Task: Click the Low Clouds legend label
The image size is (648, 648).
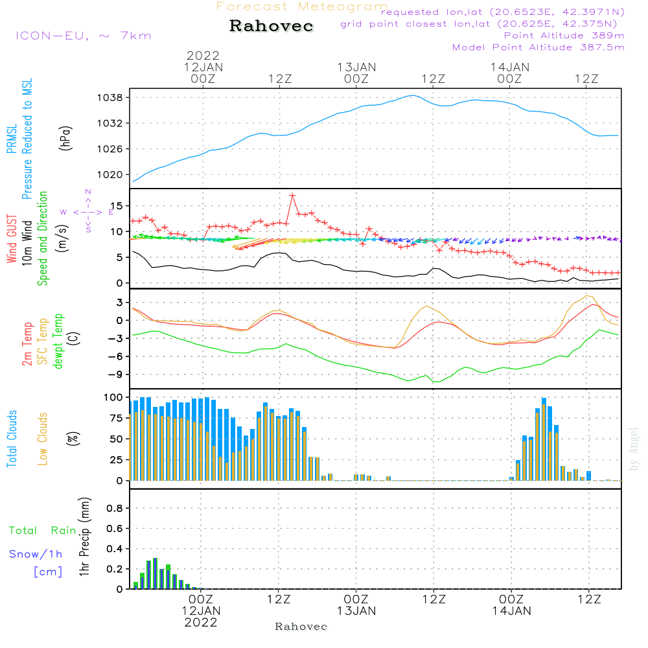Action: pos(42,439)
